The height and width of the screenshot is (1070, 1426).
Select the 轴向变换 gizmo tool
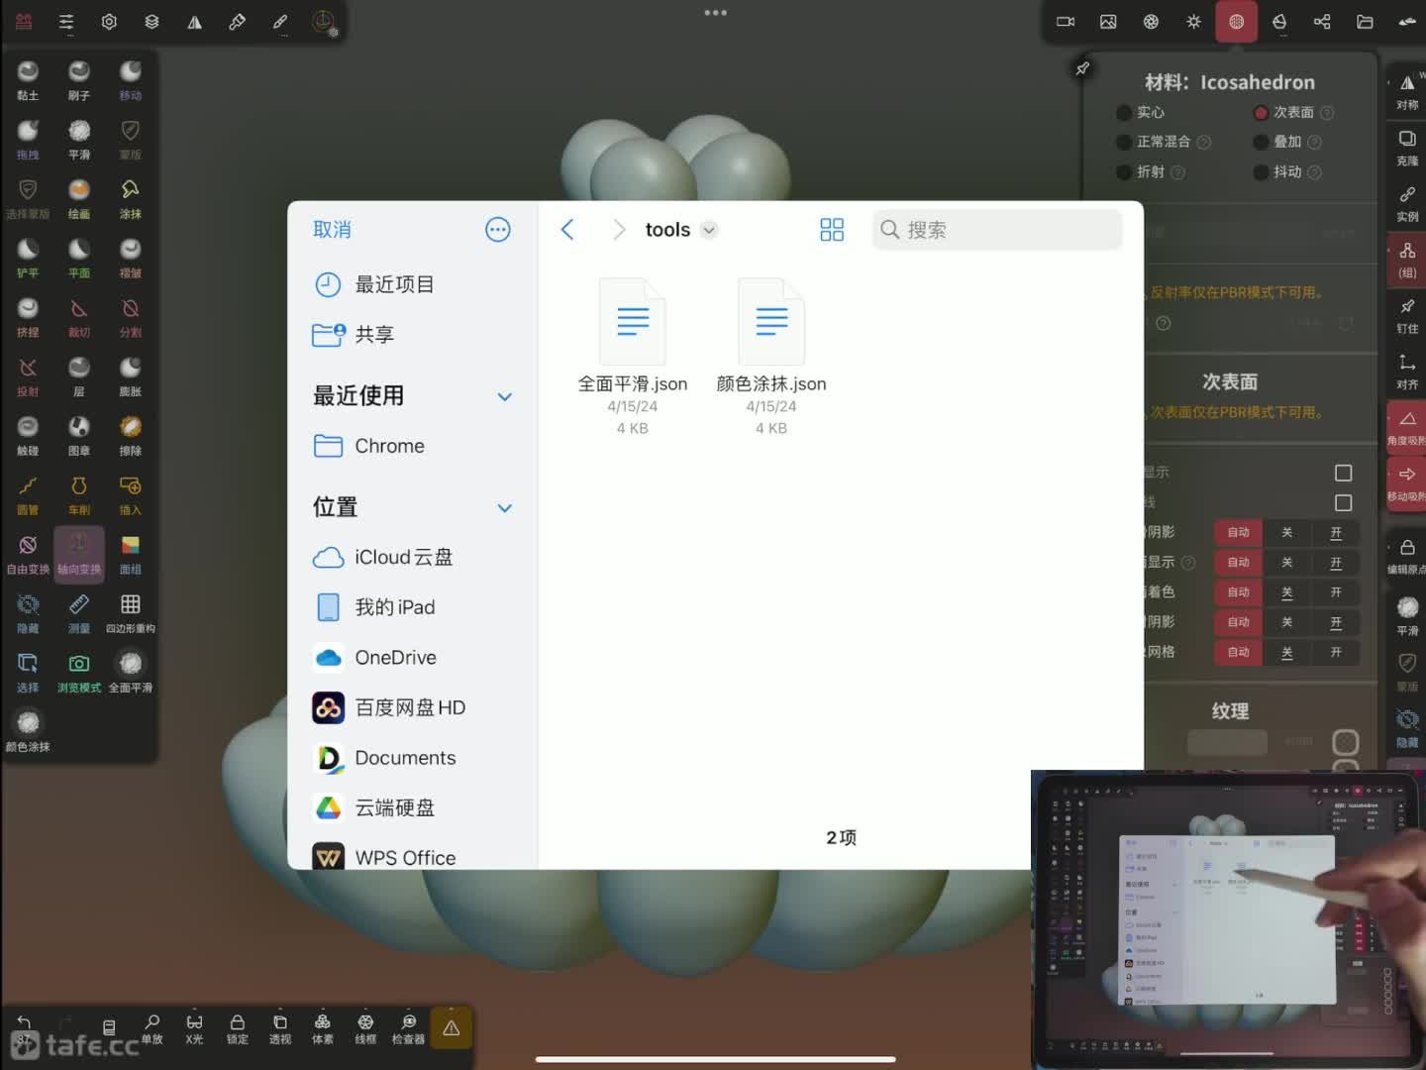79,554
